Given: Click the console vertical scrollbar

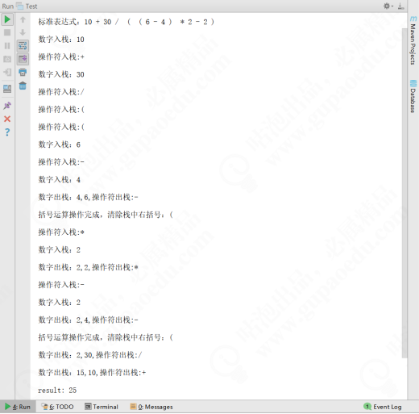Looking at the screenshot, I should pyautogui.click(x=404, y=193).
